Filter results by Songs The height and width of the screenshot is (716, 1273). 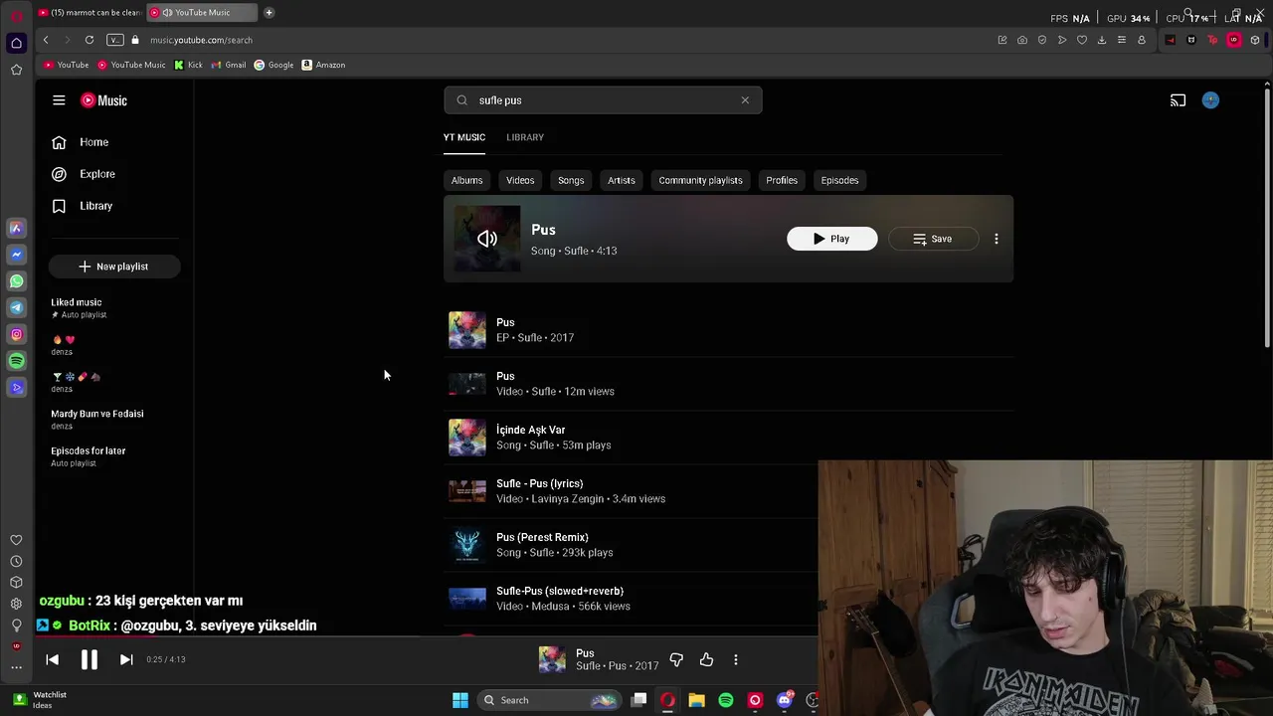pyautogui.click(x=571, y=180)
